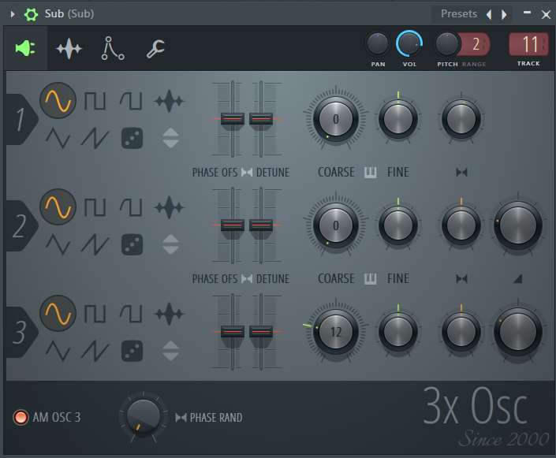Select saw wave for oscillator 3
This screenshot has width=556, height=458.
[95, 351]
